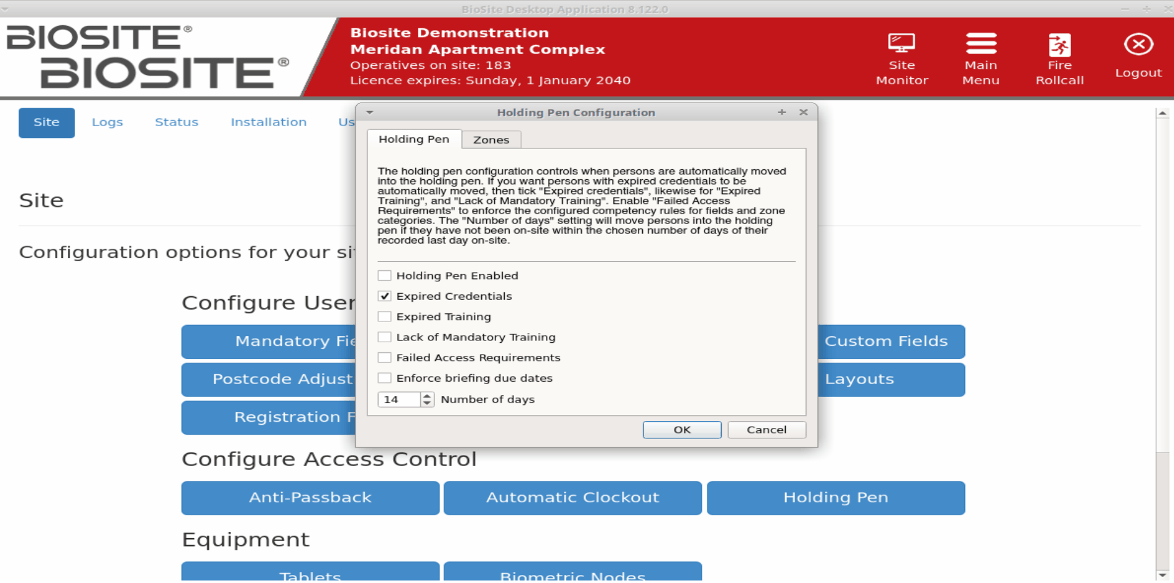Screen dimensions: 1174x583
Task: Close the Holding Pen Configuration dialog
Action: point(803,112)
